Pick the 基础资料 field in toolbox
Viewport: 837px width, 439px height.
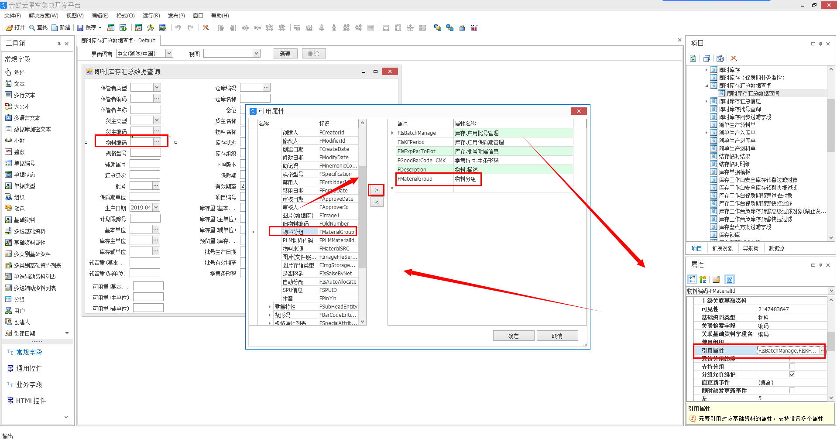(20, 220)
